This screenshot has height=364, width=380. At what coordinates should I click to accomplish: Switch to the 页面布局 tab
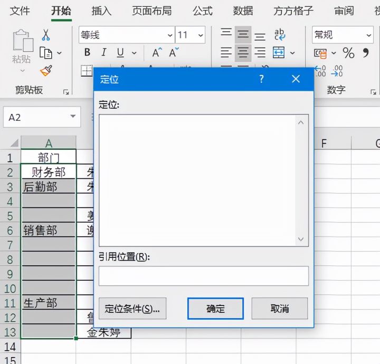click(x=151, y=11)
